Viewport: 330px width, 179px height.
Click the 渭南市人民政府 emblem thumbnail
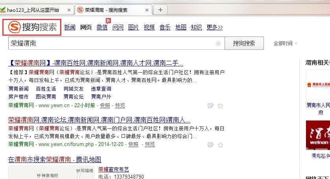click(318, 85)
